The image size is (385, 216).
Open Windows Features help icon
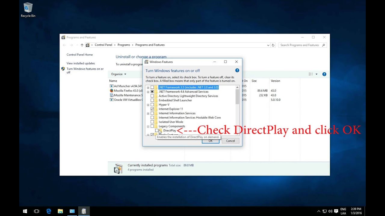[237, 70]
